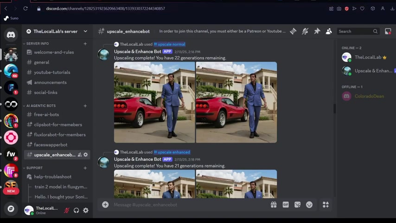The image size is (396, 223).
Task: Click the chat scrollbar thumb
Action: [335, 108]
